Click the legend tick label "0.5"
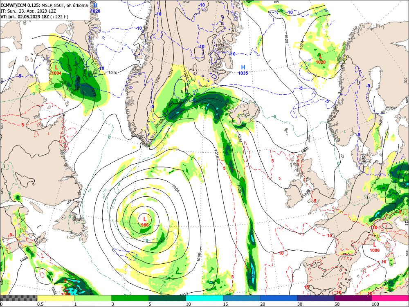The height and width of the screenshot is (307, 409). pos(40,304)
